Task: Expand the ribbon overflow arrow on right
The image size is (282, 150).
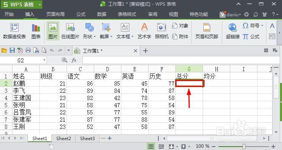Action: click(x=279, y=33)
